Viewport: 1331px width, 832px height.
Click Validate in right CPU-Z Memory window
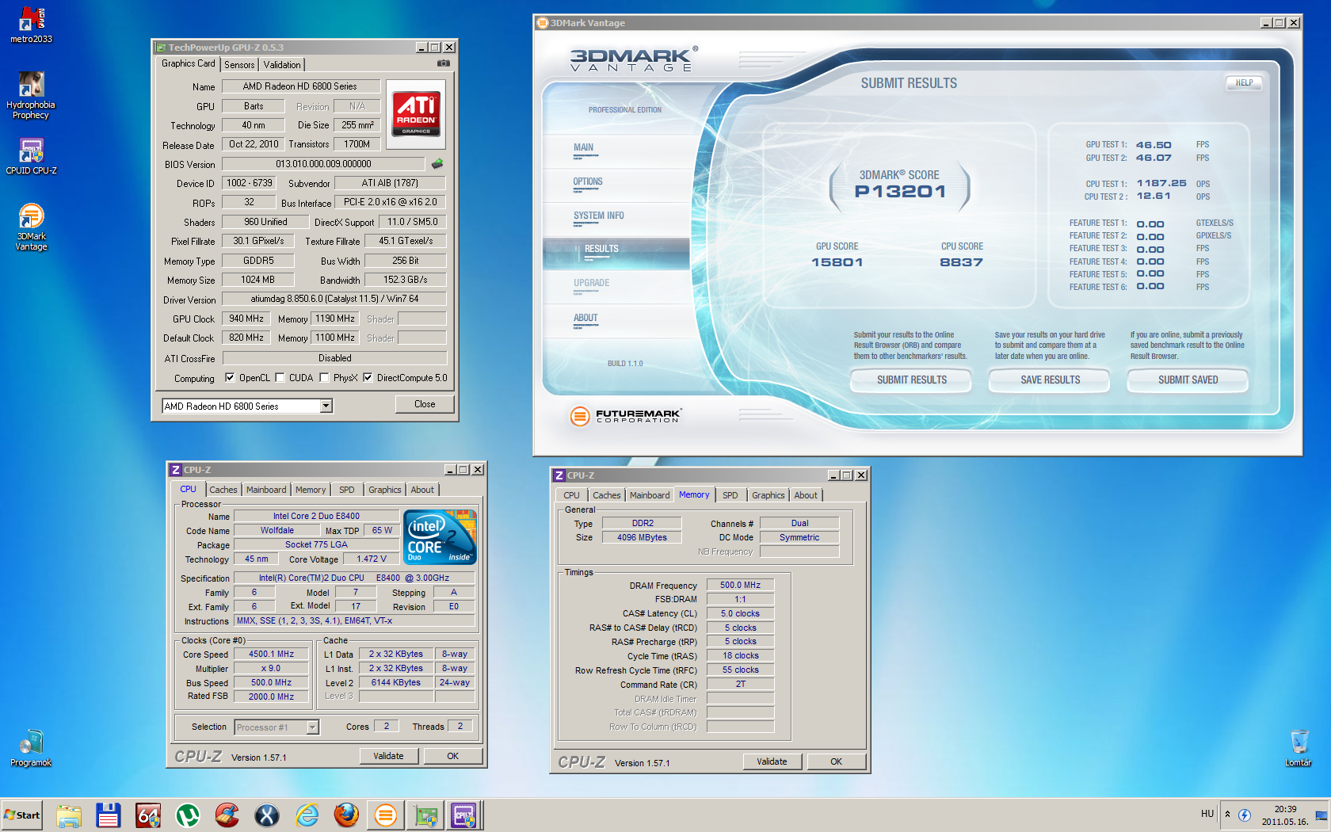tap(772, 761)
